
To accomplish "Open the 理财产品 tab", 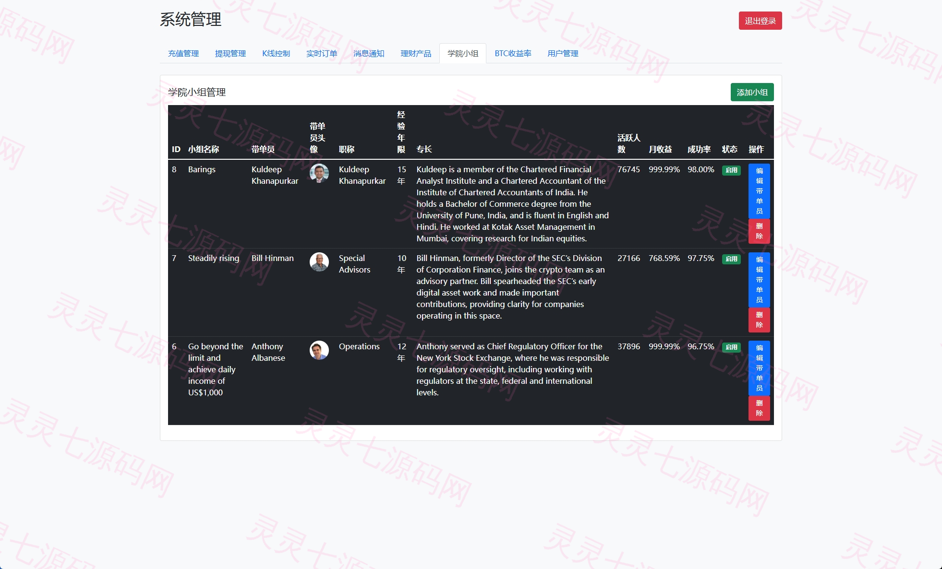I will point(416,53).
